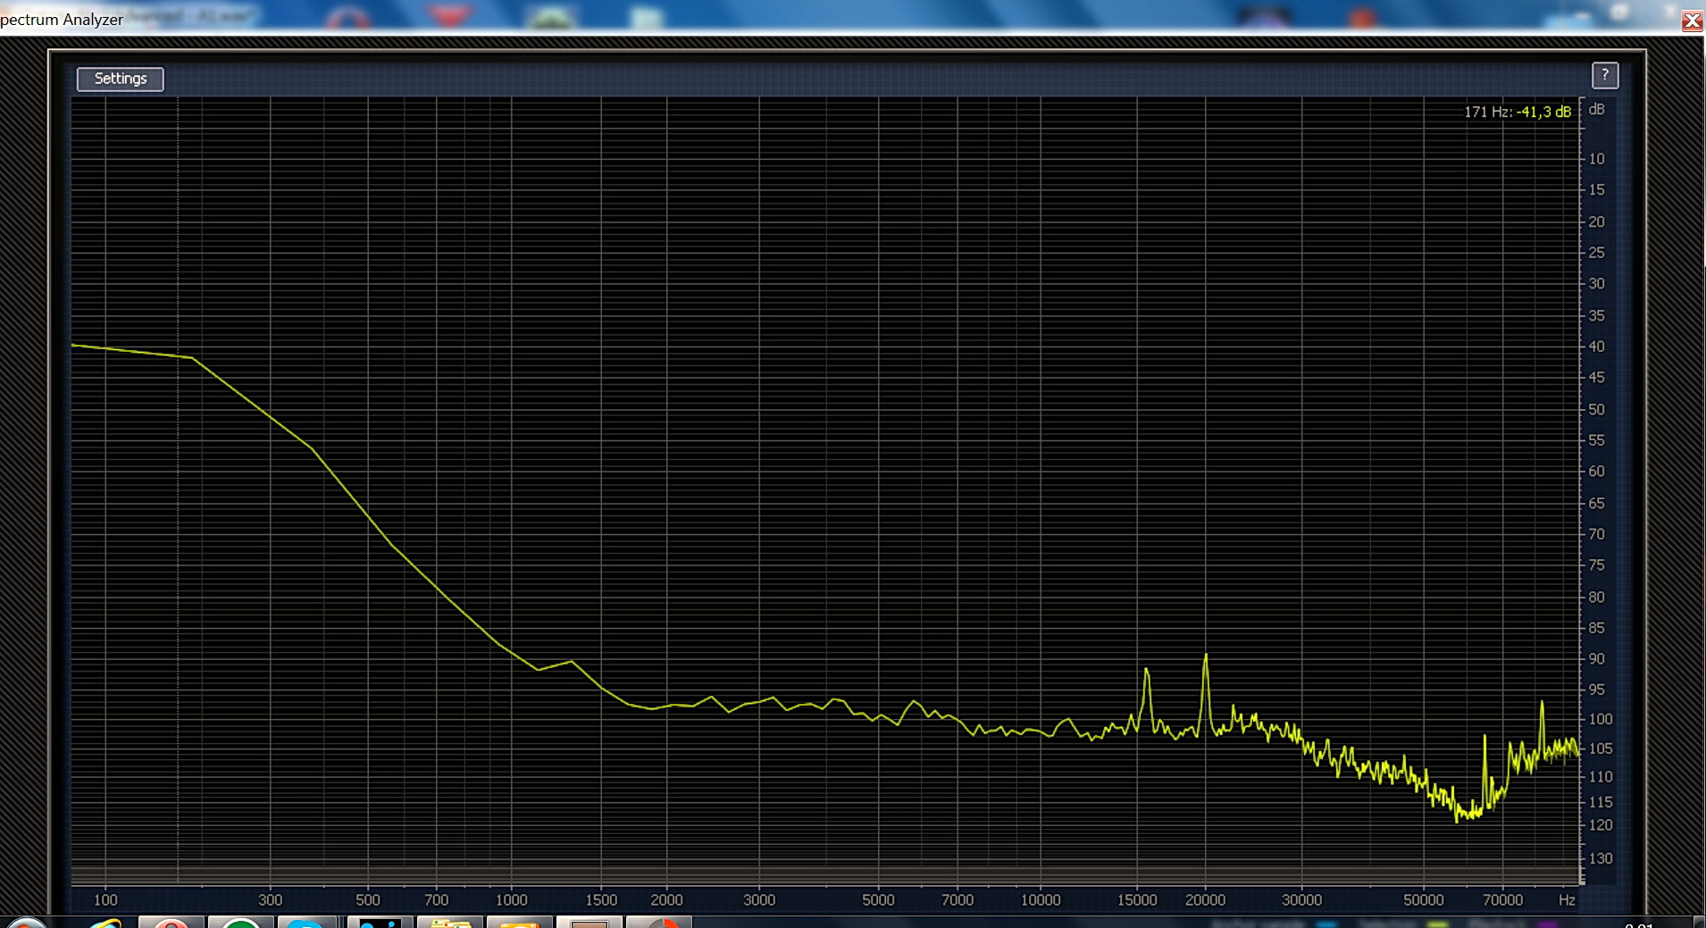Click the curve's knee near 200 Hz

click(191, 358)
